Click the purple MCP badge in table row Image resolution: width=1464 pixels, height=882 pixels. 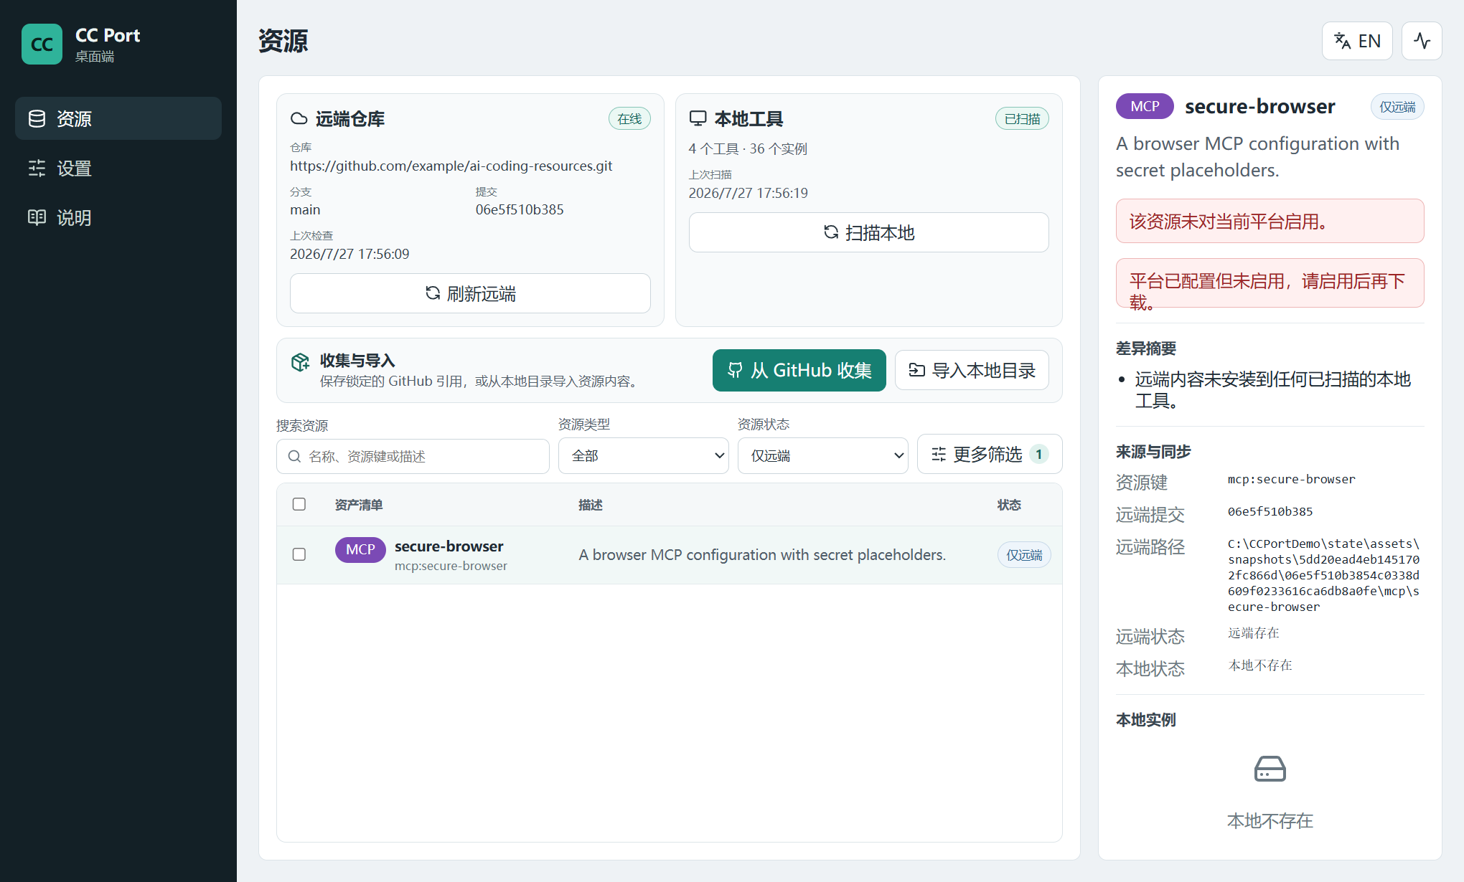360,549
